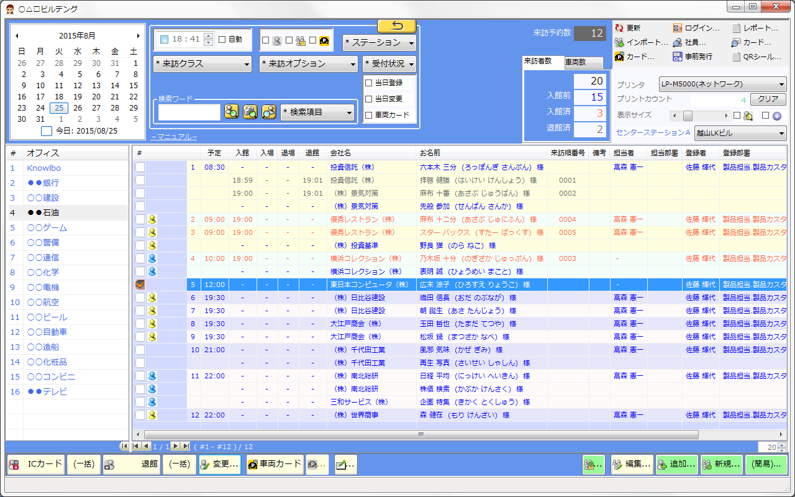Check the 当日登録 checkbox
This screenshot has width=795, height=497.
369,83
